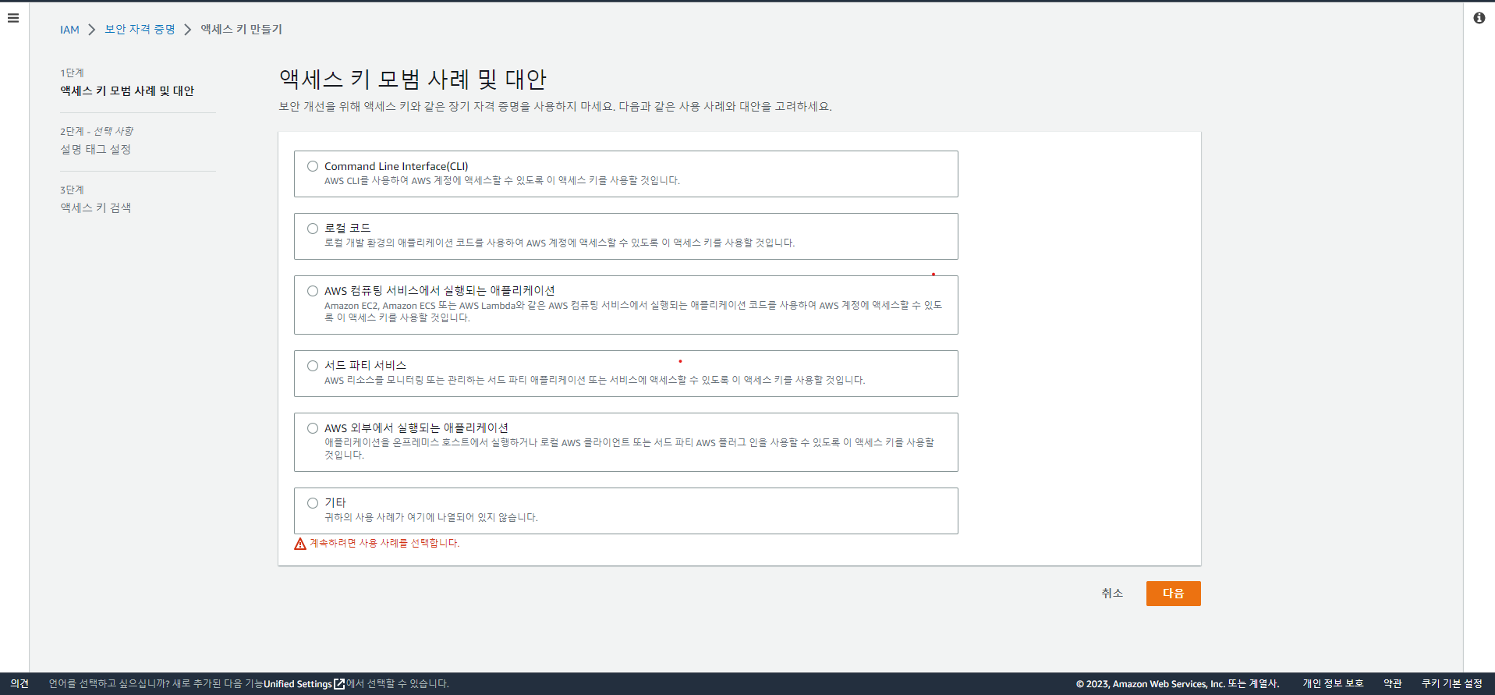Image resolution: width=1495 pixels, height=695 pixels.
Task: Open the hamburger navigation menu
Action: tap(13, 18)
